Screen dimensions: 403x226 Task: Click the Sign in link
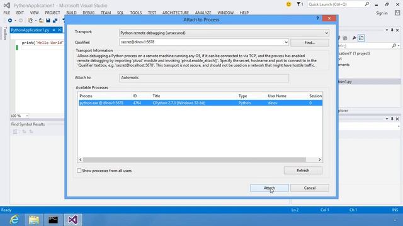pos(382,13)
